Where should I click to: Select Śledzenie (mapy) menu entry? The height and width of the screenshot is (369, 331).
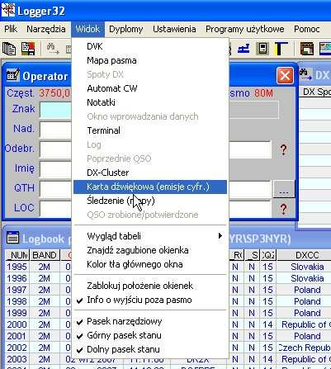150,201
